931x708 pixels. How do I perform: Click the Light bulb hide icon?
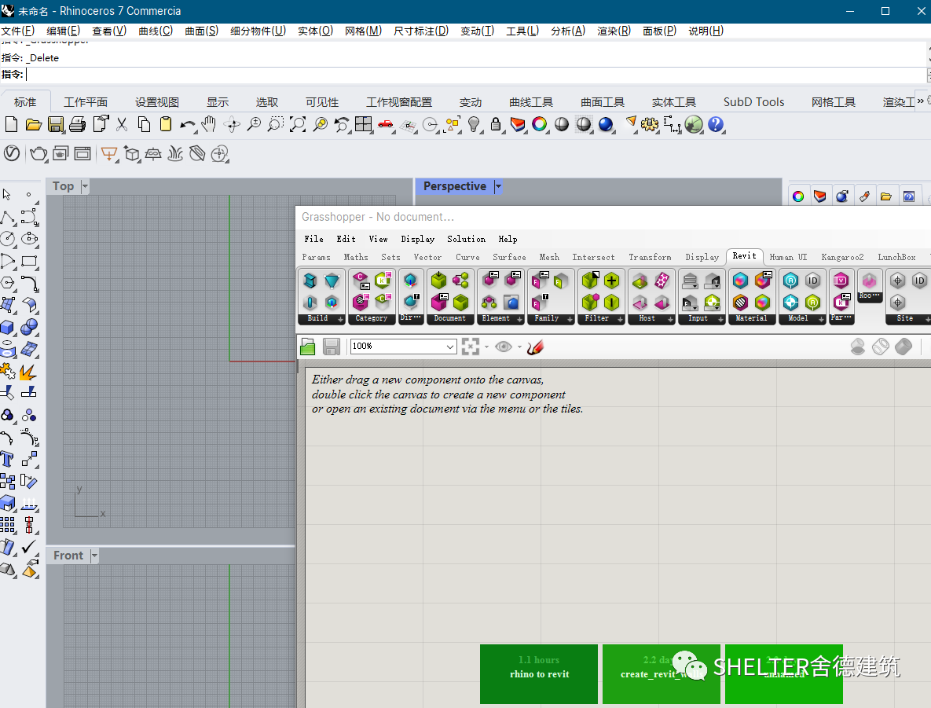coord(474,124)
